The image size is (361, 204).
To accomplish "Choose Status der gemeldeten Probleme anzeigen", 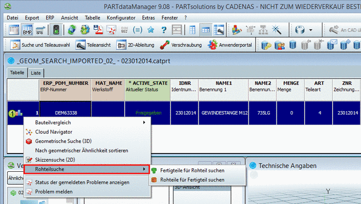I will (x=87, y=182).
